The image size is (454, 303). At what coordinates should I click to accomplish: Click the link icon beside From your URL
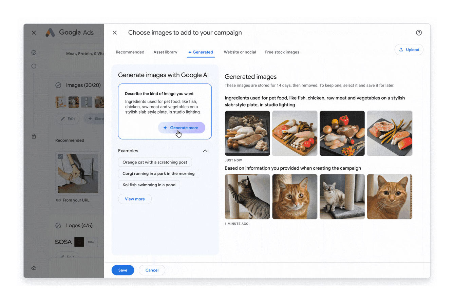[58, 200]
